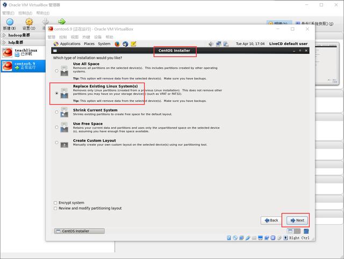Open the System menu in CentOS panel
This screenshot has height=259, width=344.
point(104,44)
